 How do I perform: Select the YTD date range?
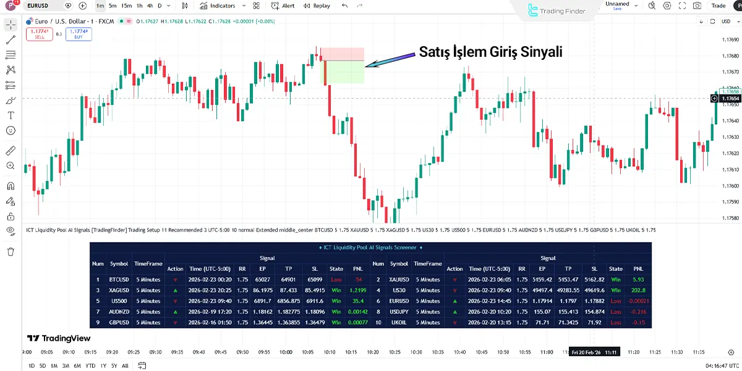point(90,365)
